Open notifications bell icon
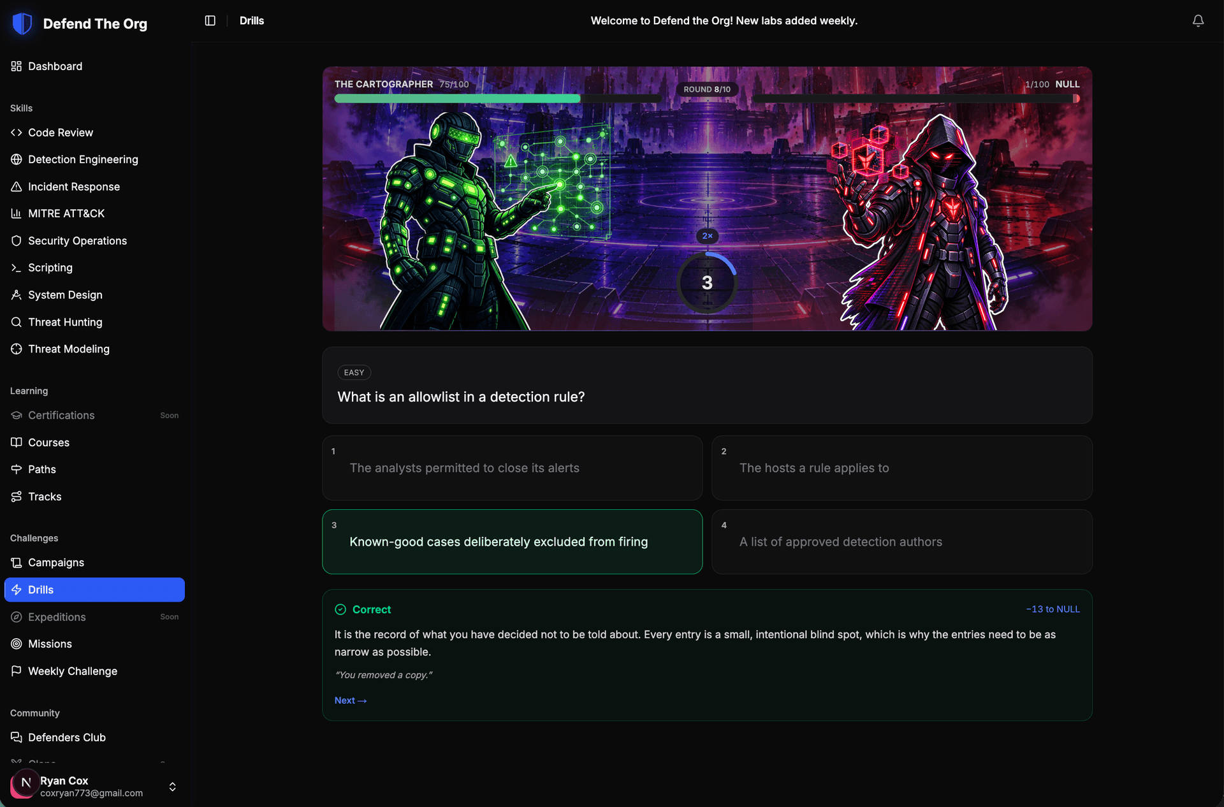Screen dimensions: 1224x807 (x=1198, y=20)
